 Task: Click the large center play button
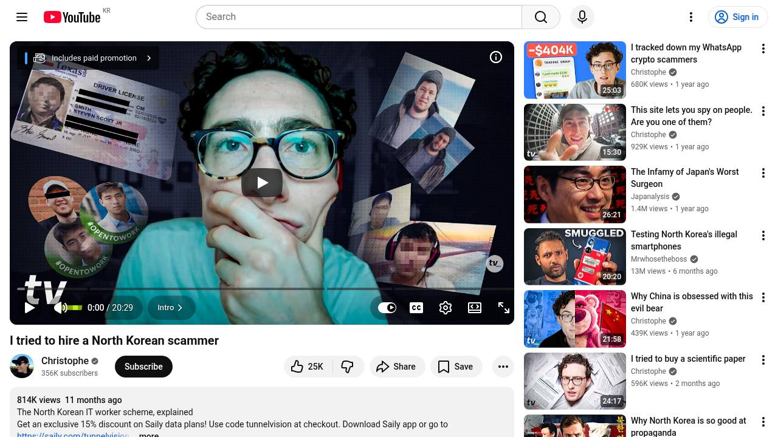pos(262,183)
